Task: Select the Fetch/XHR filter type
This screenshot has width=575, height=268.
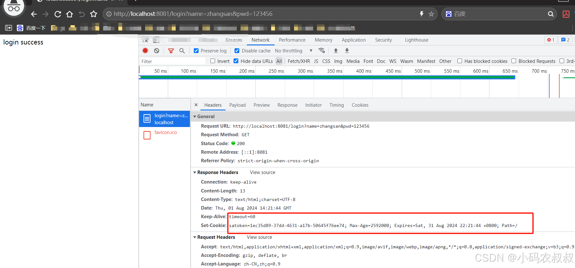Action: click(298, 61)
